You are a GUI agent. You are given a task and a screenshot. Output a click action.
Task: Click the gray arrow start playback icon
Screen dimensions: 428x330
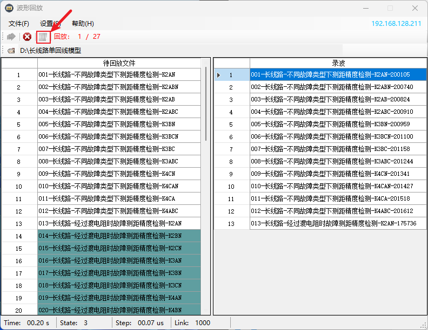(11, 37)
